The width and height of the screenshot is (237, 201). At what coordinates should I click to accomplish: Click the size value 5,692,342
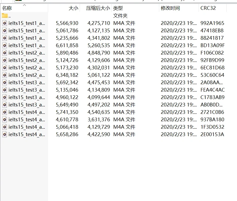pyautogui.click(x=67, y=82)
